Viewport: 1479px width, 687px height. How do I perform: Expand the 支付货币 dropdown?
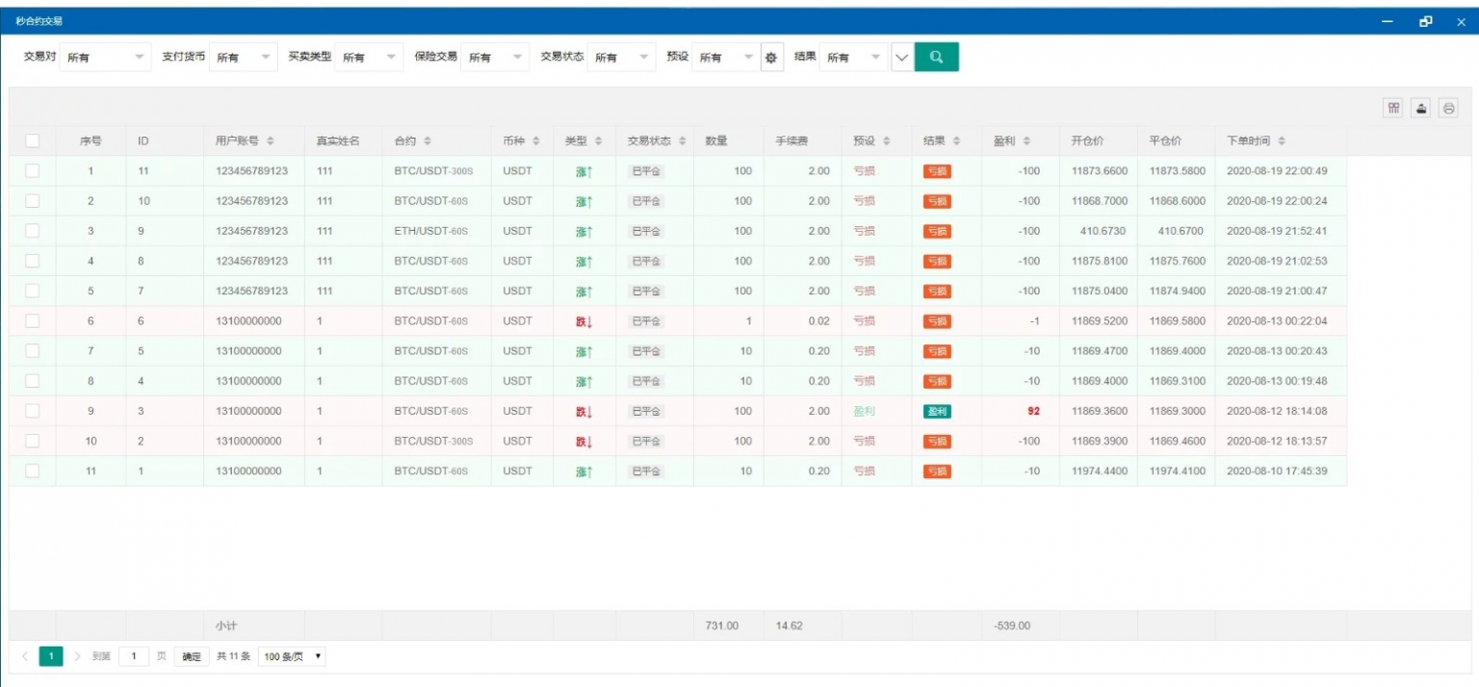(x=243, y=58)
